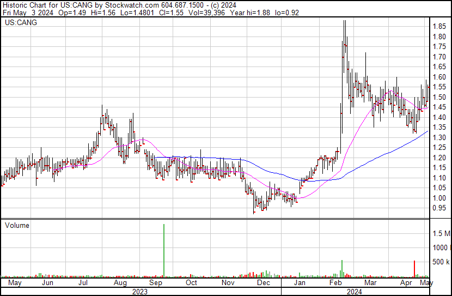
Task: Click the green February volume spike
Action: pos(342,268)
